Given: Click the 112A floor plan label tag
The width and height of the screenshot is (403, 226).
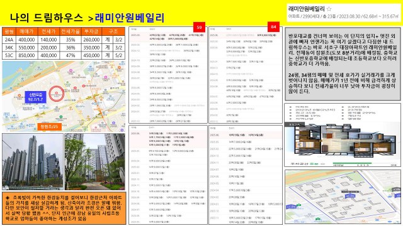Looking at the screenshot, I should tap(295, 124).
